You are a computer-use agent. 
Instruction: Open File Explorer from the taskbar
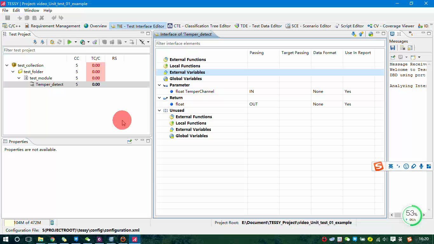pos(41,239)
